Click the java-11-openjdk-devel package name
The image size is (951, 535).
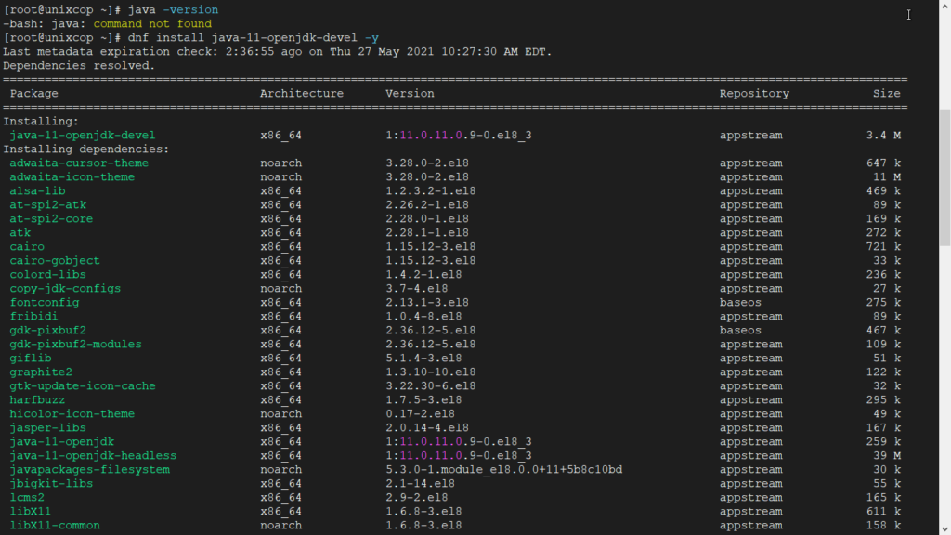[x=83, y=136]
